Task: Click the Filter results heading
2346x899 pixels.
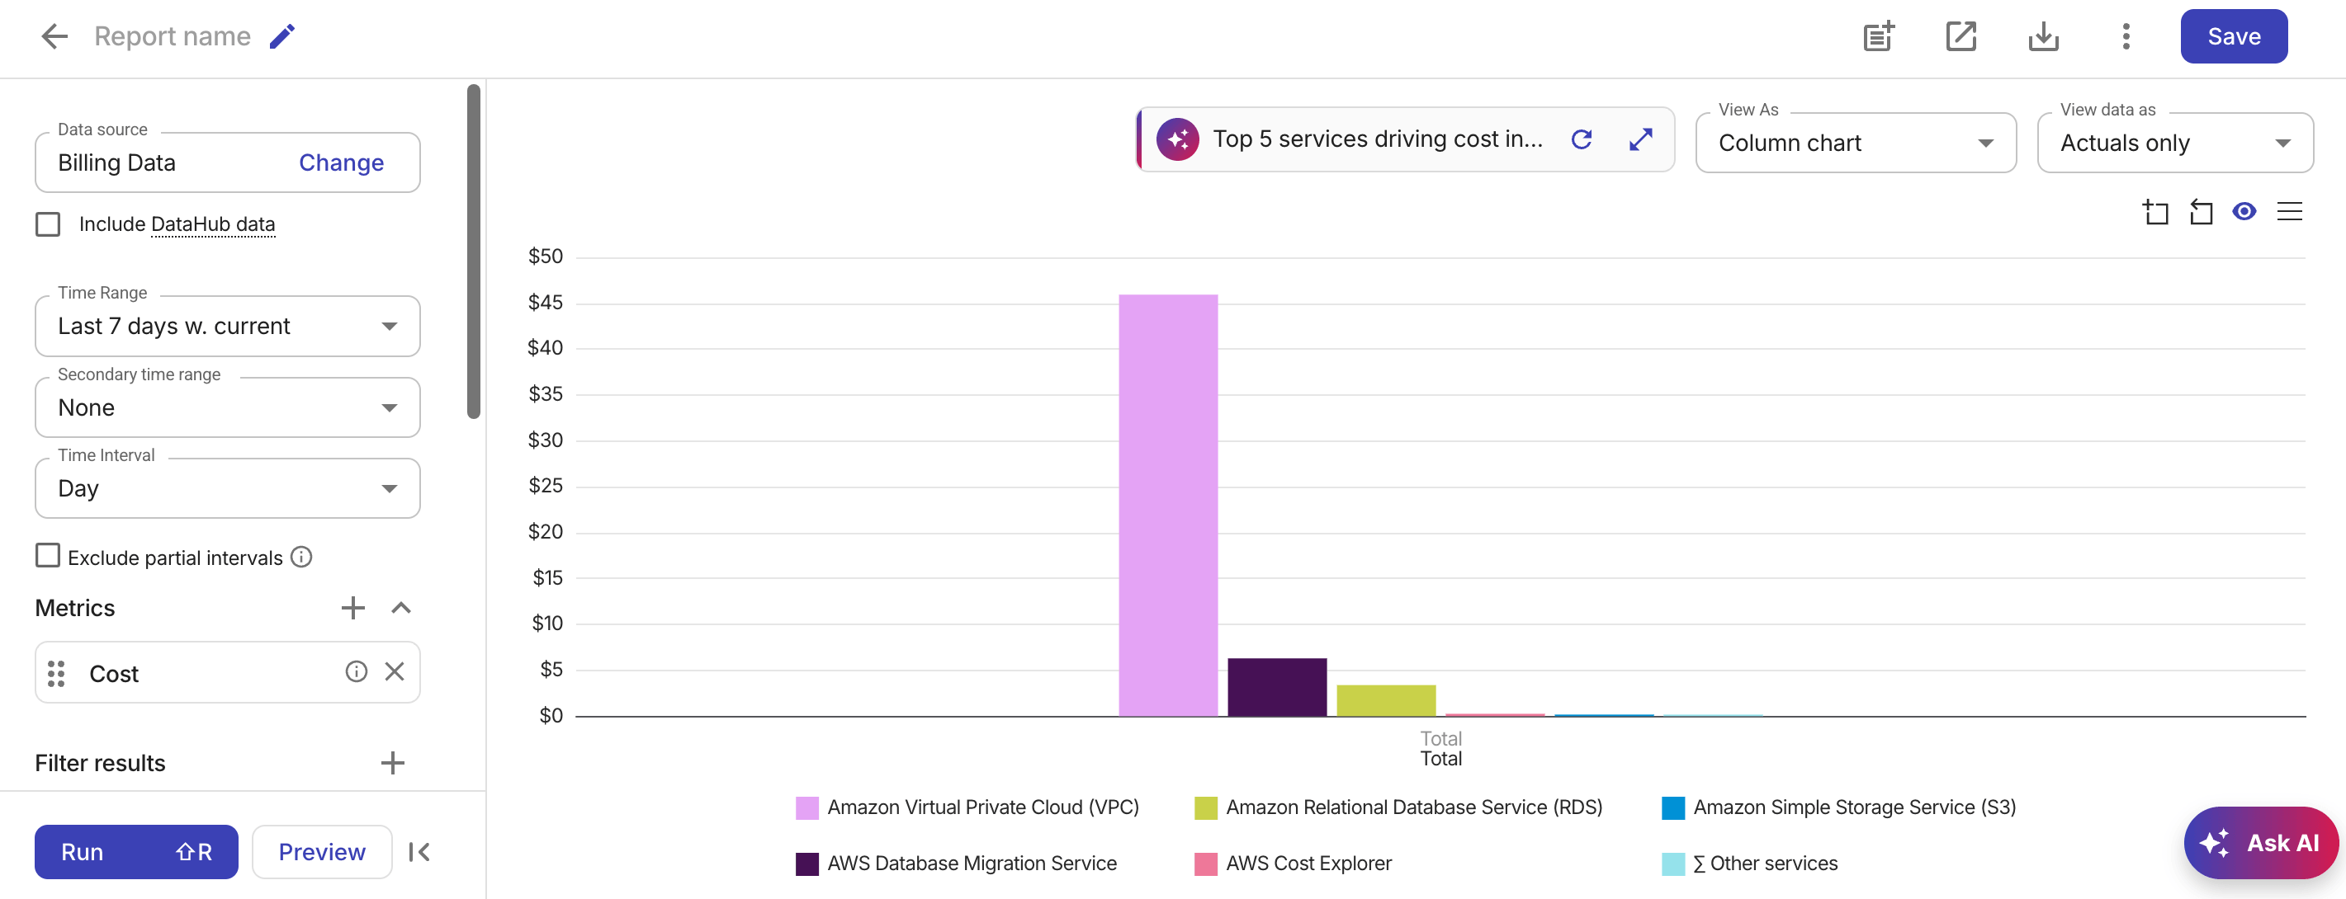Action: coord(100,764)
